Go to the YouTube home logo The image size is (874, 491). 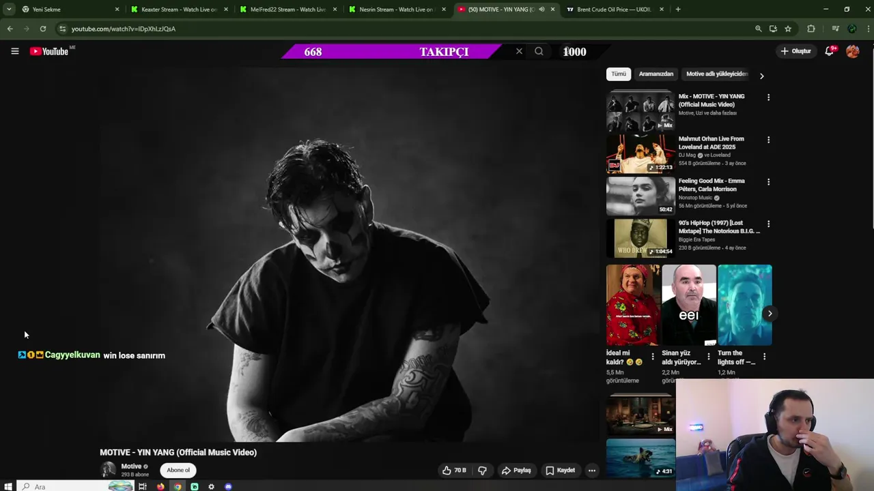tap(49, 51)
